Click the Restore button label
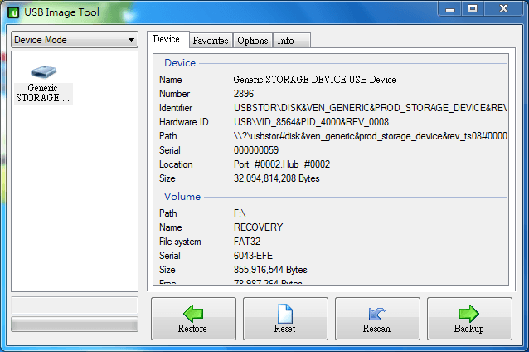The image size is (529, 352). point(192,329)
